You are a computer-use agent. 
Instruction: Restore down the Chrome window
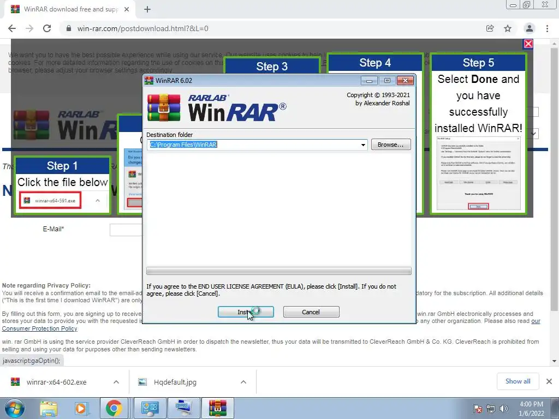(x=527, y=5)
